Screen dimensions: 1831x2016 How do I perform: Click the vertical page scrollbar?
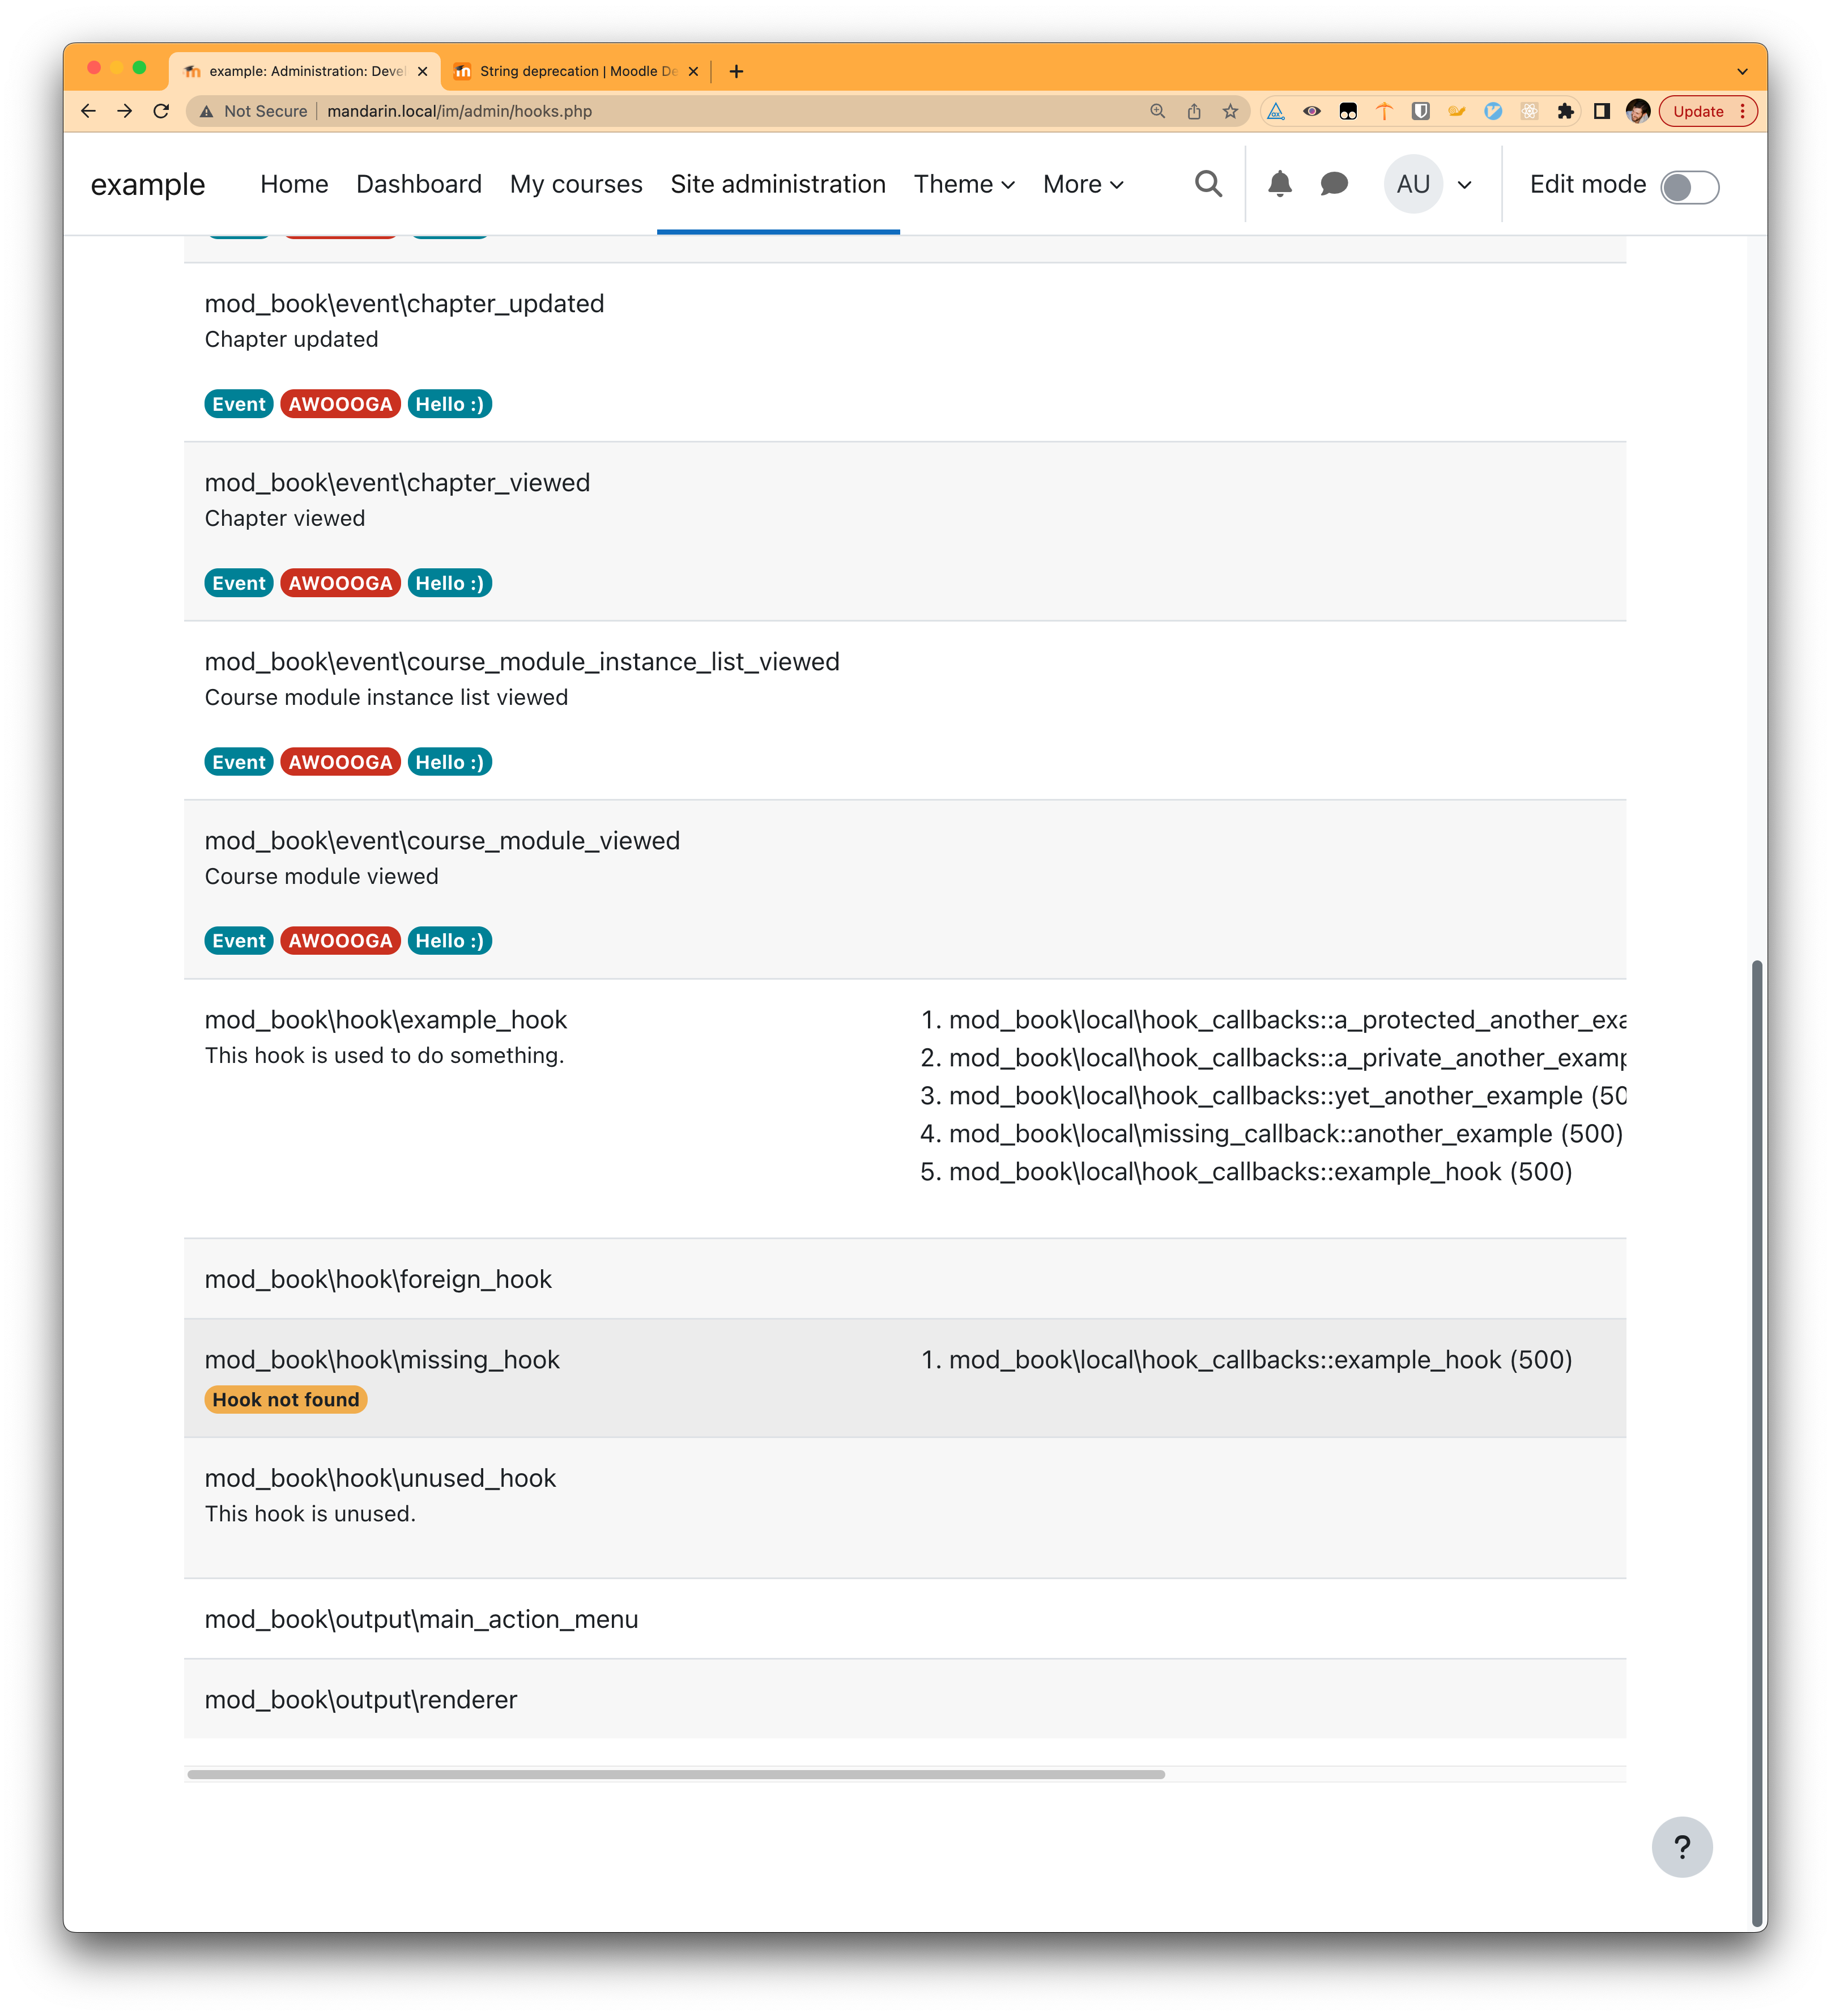(x=1757, y=1443)
